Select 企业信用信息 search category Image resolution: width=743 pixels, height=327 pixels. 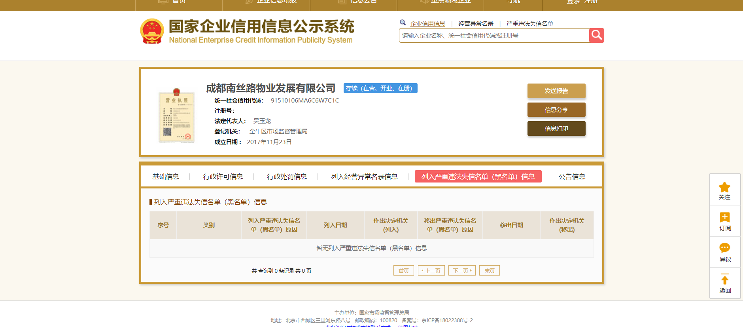coord(427,23)
